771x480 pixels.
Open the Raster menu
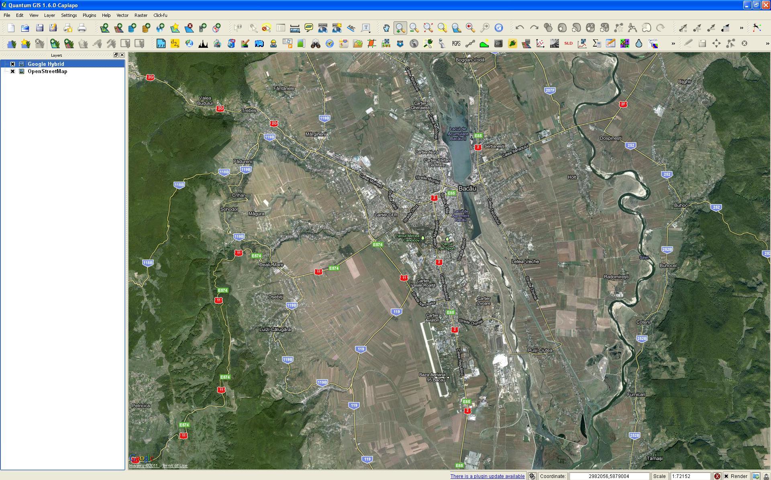141,15
